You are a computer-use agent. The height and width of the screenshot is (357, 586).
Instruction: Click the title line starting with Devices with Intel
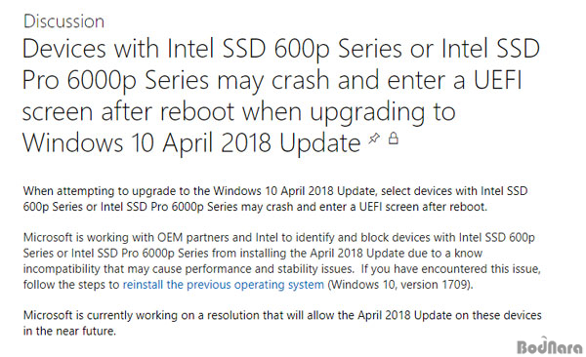click(x=281, y=49)
